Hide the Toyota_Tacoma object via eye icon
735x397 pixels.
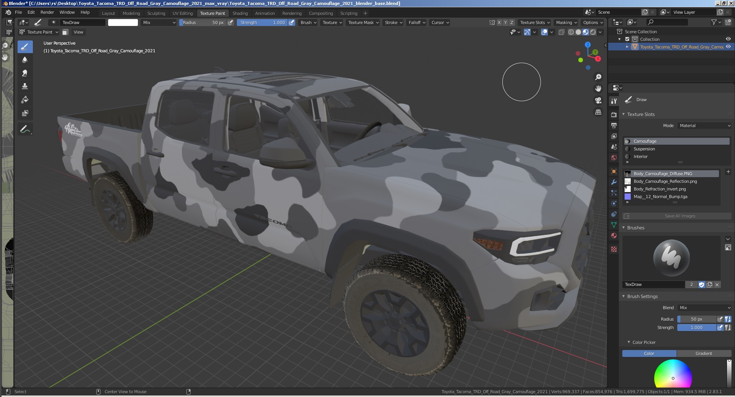(728, 47)
